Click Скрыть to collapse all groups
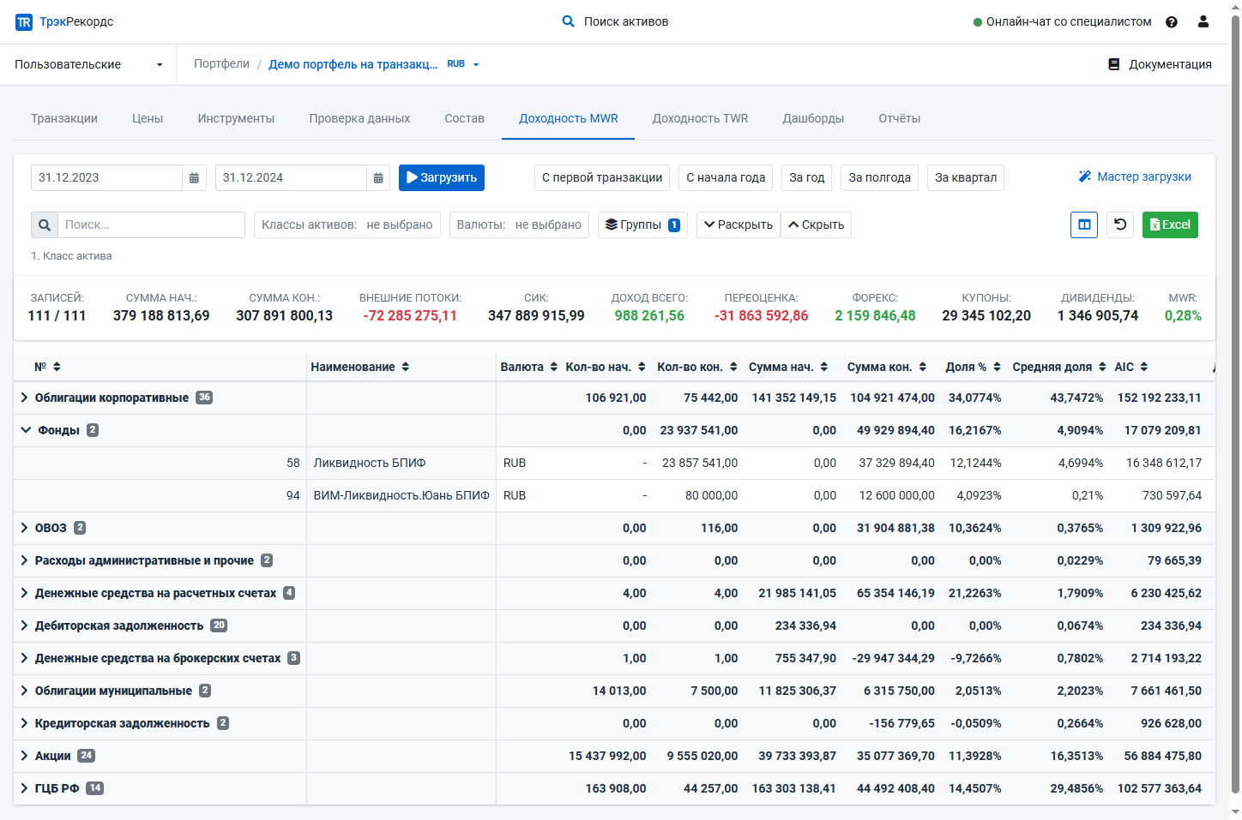The height and width of the screenshot is (820, 1242). [x=816, y=224]
